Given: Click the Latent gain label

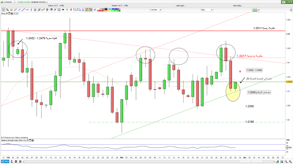Looking at the screenshot, I should coord(181,6).
